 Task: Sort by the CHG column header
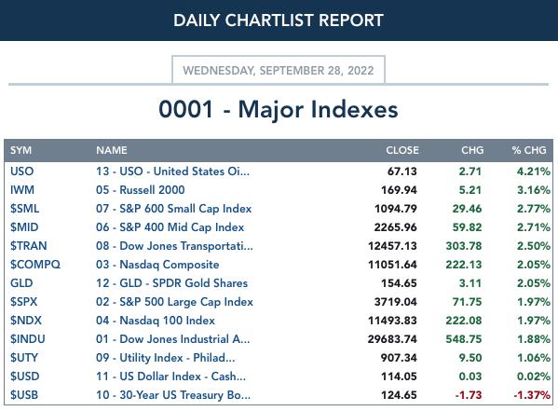[472, 150]
